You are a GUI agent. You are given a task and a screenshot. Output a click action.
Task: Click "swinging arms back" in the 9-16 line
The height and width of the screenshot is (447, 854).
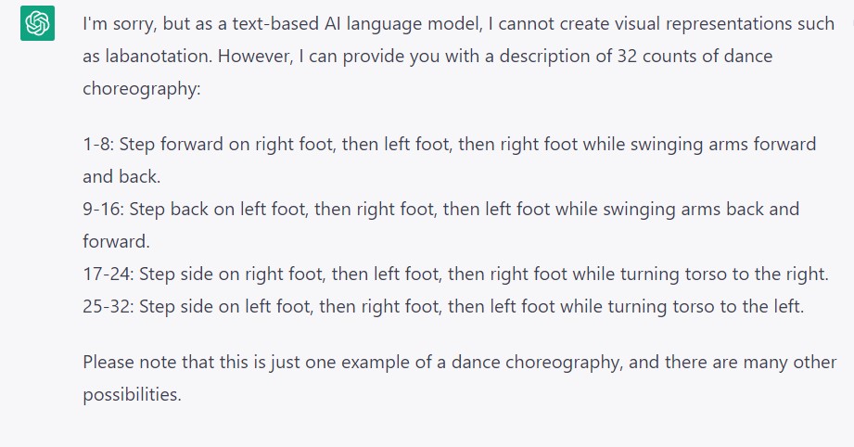(x=683, y=209)
